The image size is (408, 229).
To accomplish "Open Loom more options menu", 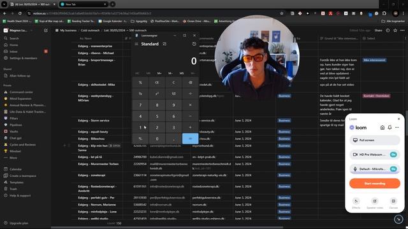I will point(397,127).
